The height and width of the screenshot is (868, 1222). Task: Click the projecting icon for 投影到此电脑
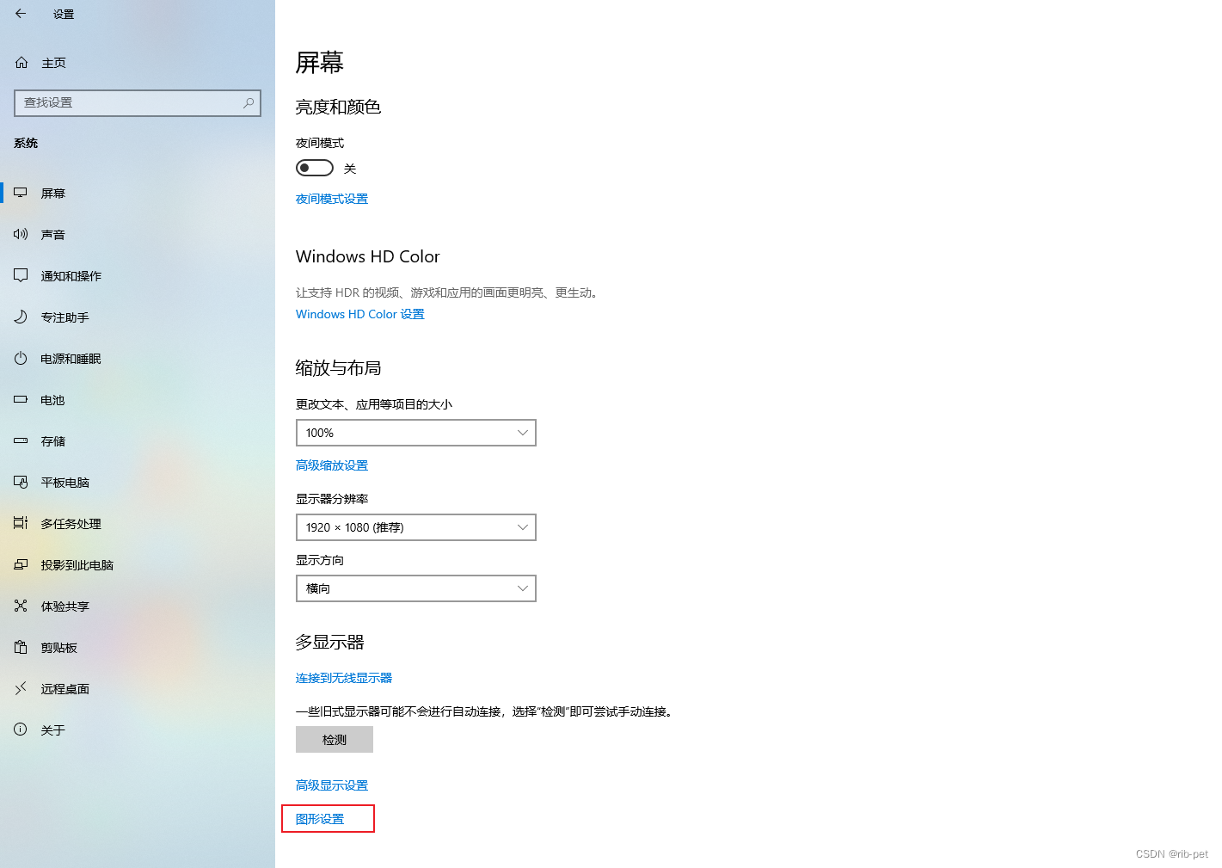(x=21, y=564)
